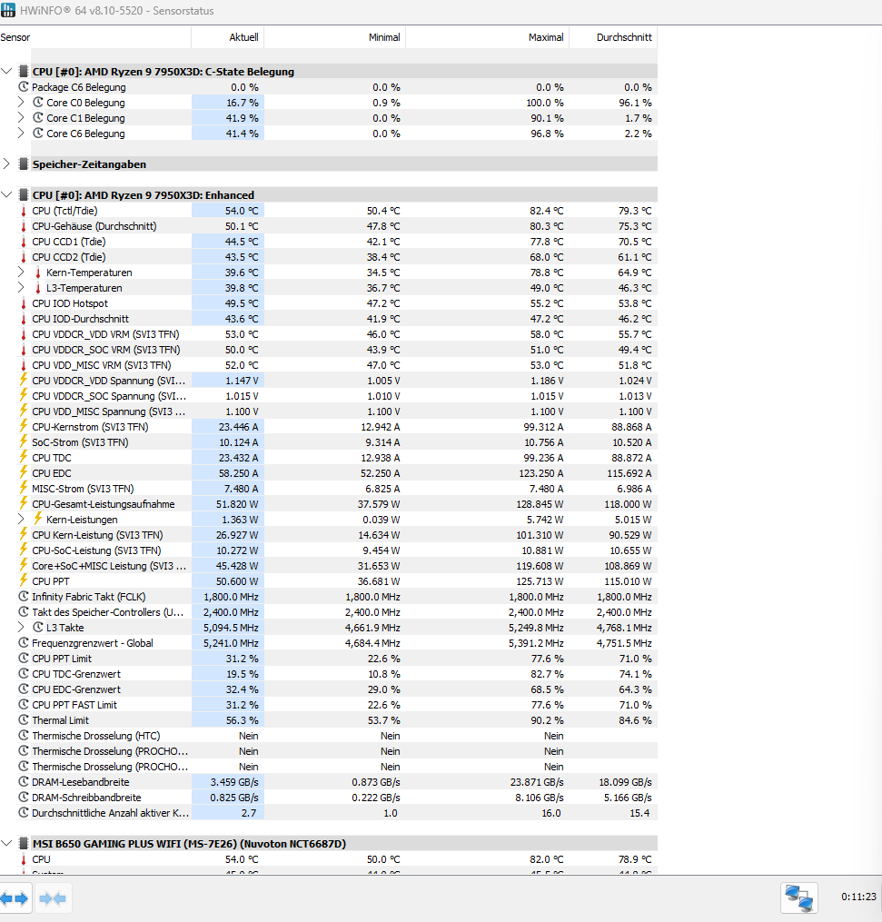Click the lightning icon beside CPU-Gesamt-Leistungsaufnahme
This screenshot has height=922, width=882.
point(24,504)
